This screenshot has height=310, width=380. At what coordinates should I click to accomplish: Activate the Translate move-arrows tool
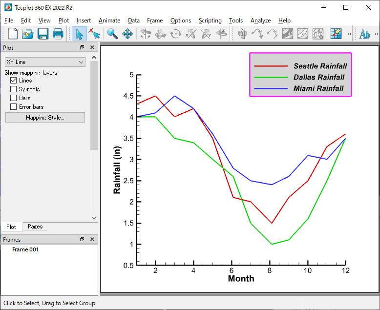pyautogui.click(x=127, y=34)
